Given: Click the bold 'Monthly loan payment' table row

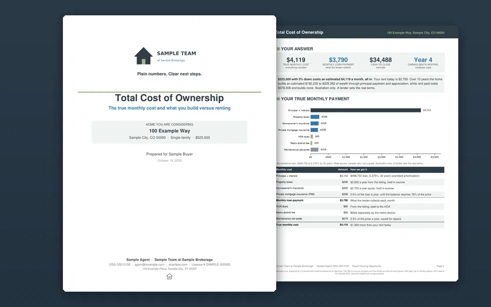Looking at the screenshot, I should tap(360, 201).
